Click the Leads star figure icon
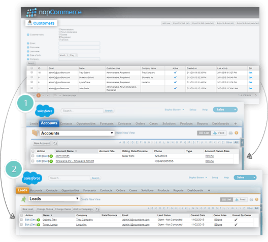Screen dimensions: 268x242 (24, 199)
